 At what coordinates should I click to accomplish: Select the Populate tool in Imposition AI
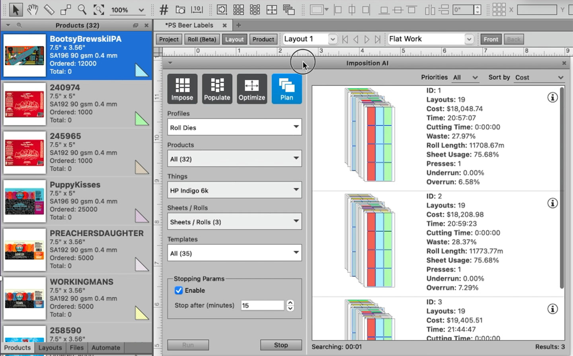pos(217,88)
